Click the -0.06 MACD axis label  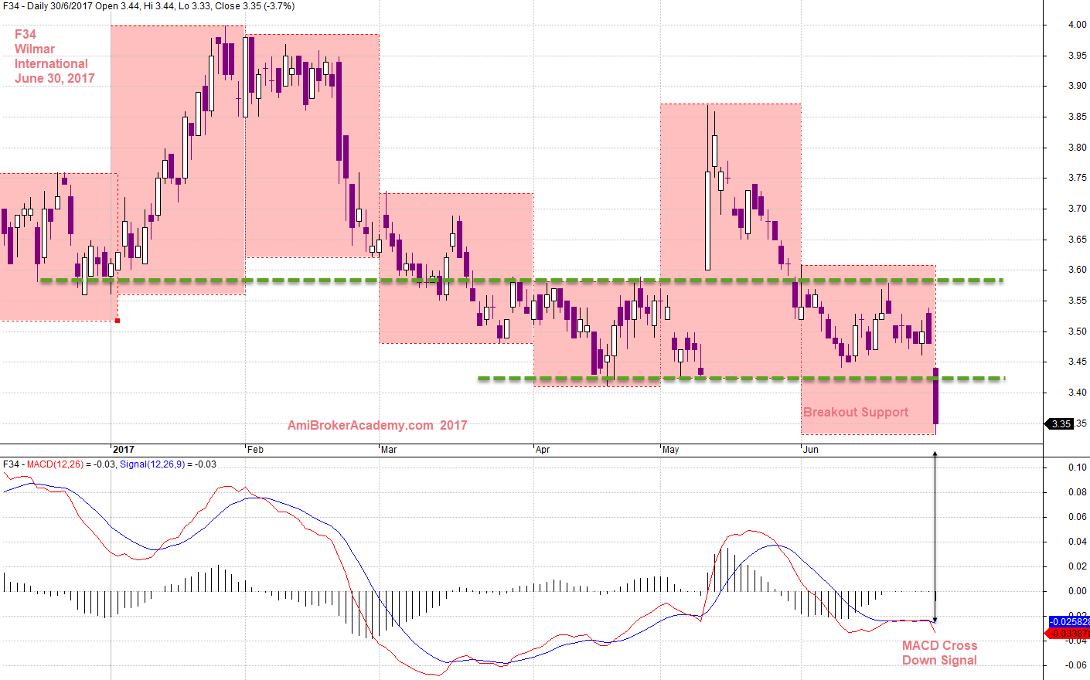[x=1076, y=665]
